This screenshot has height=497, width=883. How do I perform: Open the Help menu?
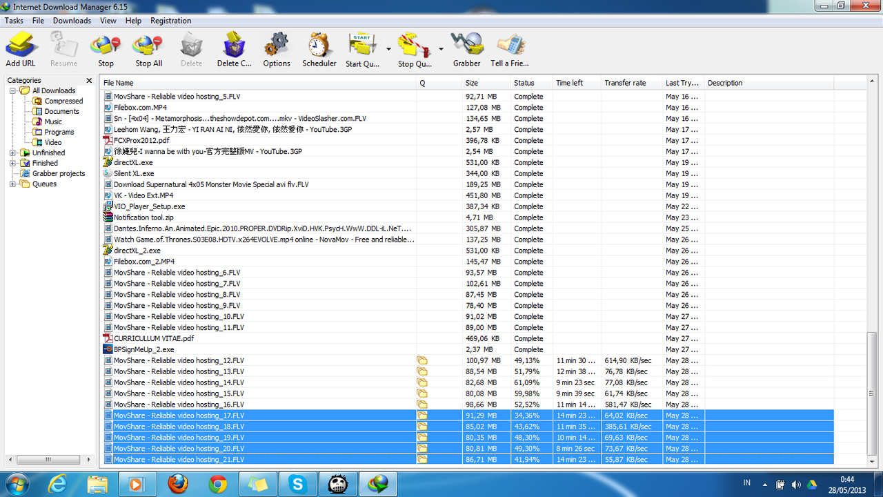(x=133, y=21)
